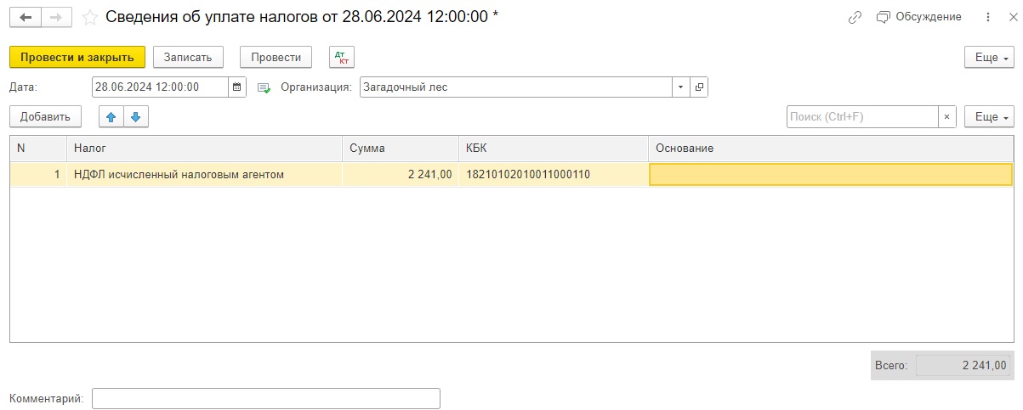Open the top Еще dropdown menu

[989, 57]
